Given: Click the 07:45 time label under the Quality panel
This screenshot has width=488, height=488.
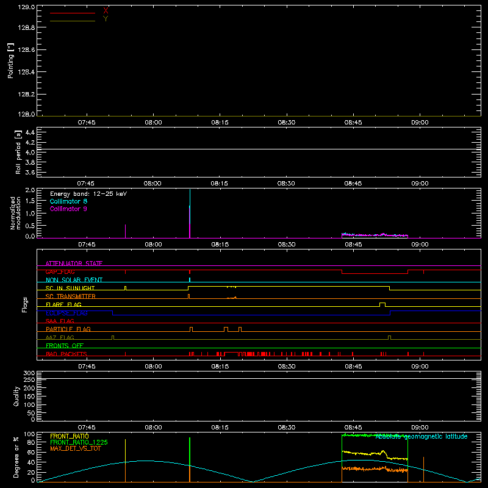Looking at the screenshot, I should pos(87,428).
